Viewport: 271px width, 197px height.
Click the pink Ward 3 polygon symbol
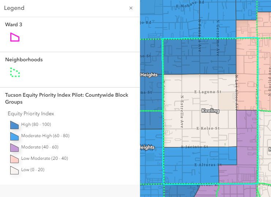point(15,37)
